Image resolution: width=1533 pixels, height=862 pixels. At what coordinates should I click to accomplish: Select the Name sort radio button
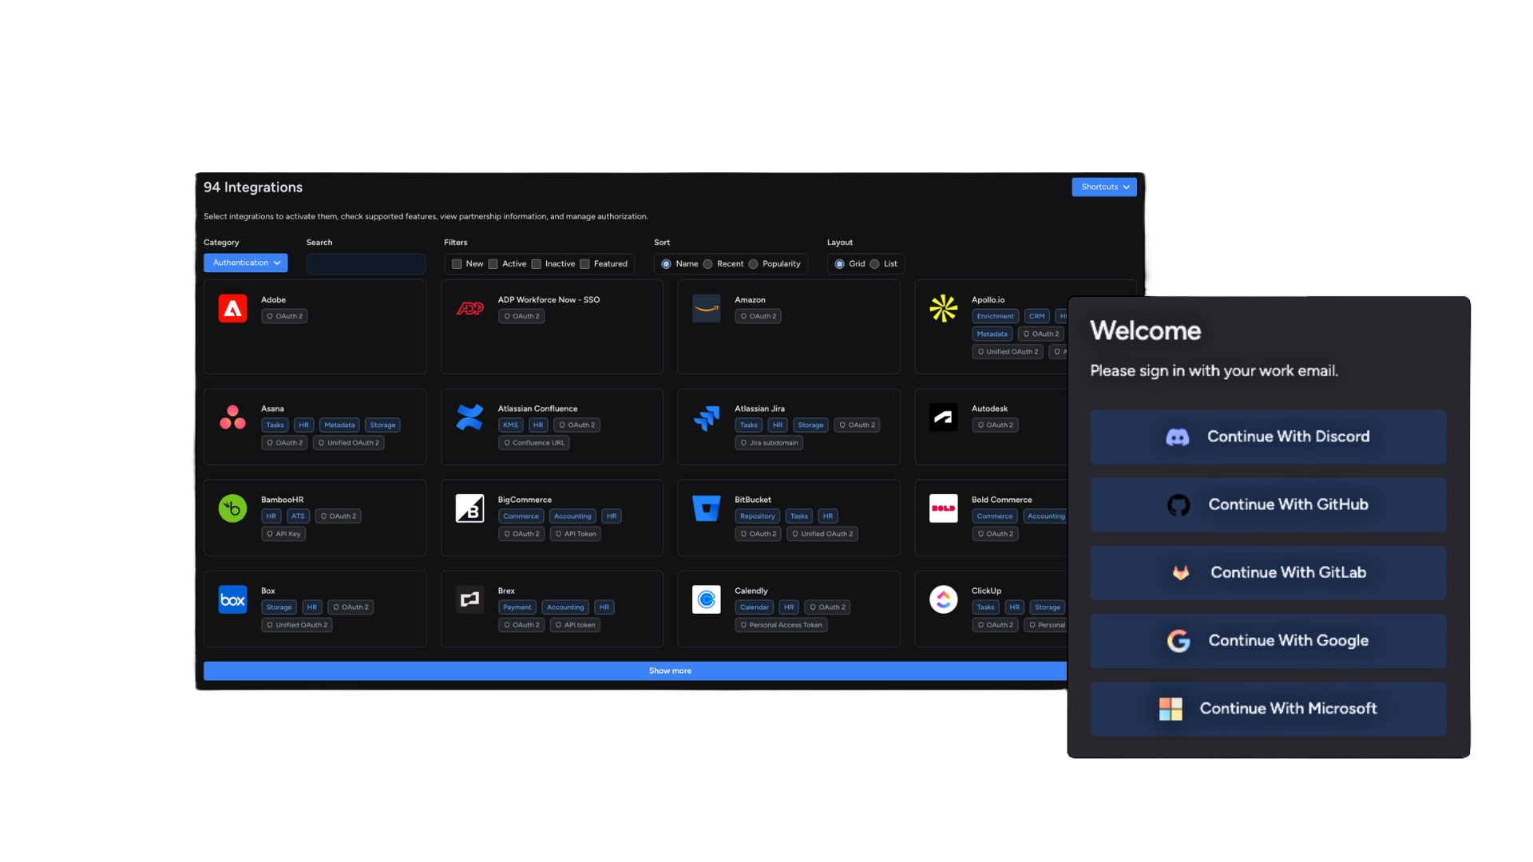tap(666, 264)
